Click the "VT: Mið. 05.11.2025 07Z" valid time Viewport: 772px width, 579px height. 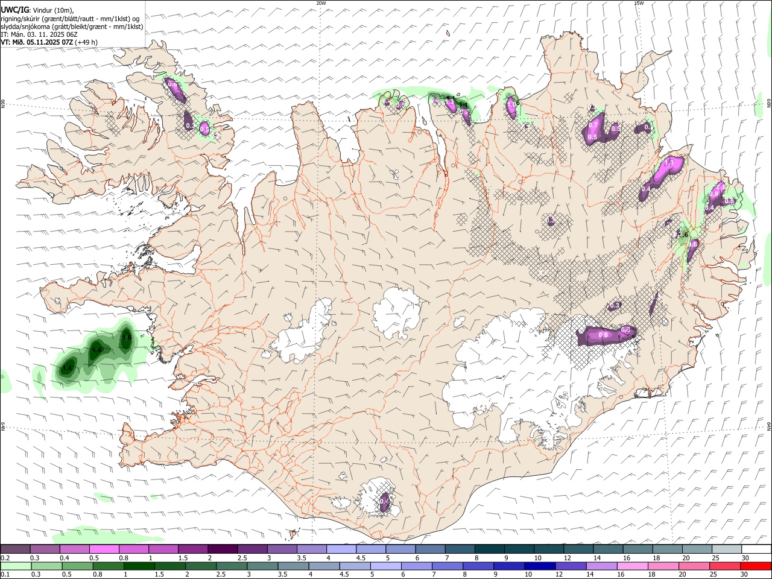pos(36,42)
